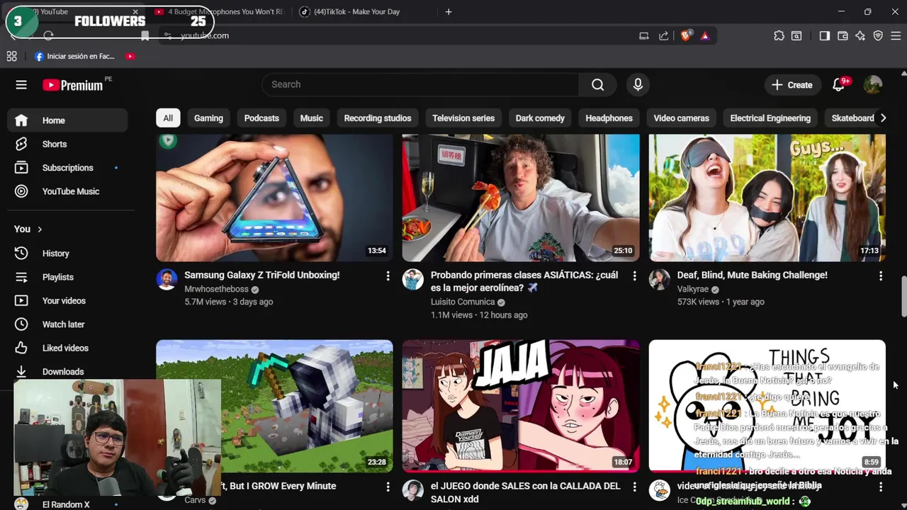Open Your videos
Viewport: 907px width, 510px height.
pyautogui.click(x=68, y=301)
